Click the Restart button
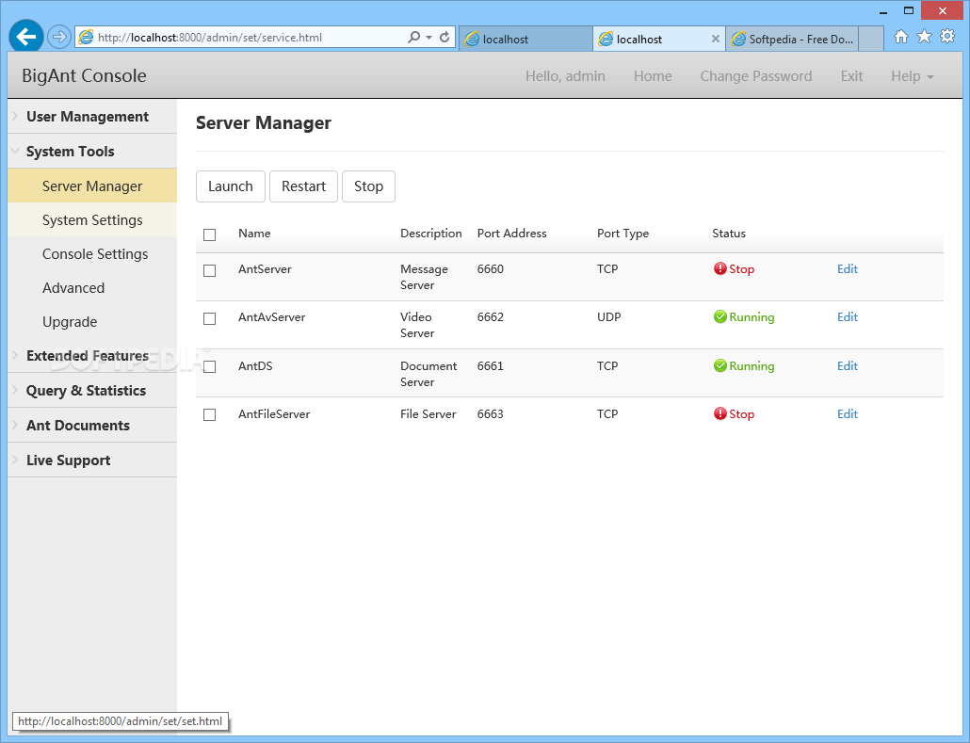 (x=304, y=186)
